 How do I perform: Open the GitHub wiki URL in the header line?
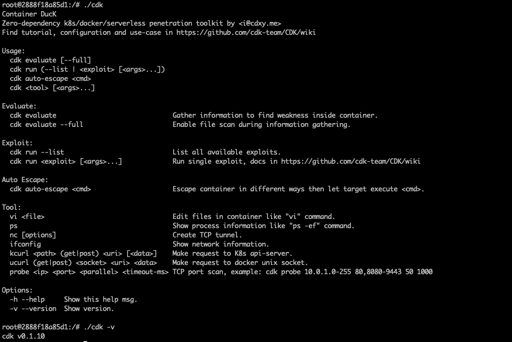(247, 32)
